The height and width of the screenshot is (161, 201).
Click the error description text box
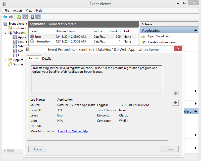pos(97,79)
